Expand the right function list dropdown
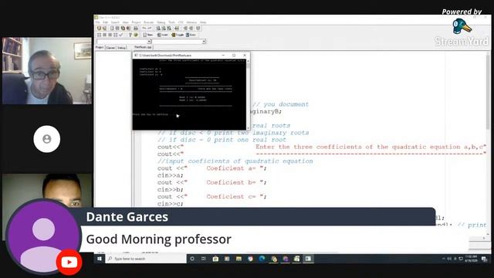The height and width of the screenshot is (278, 494). coord(204,41)
